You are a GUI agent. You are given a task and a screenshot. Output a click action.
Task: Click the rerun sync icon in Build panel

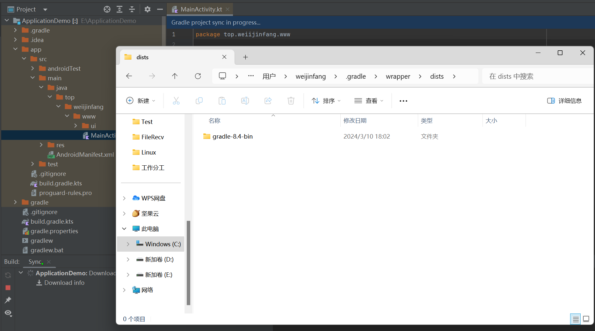pos(8,275)
